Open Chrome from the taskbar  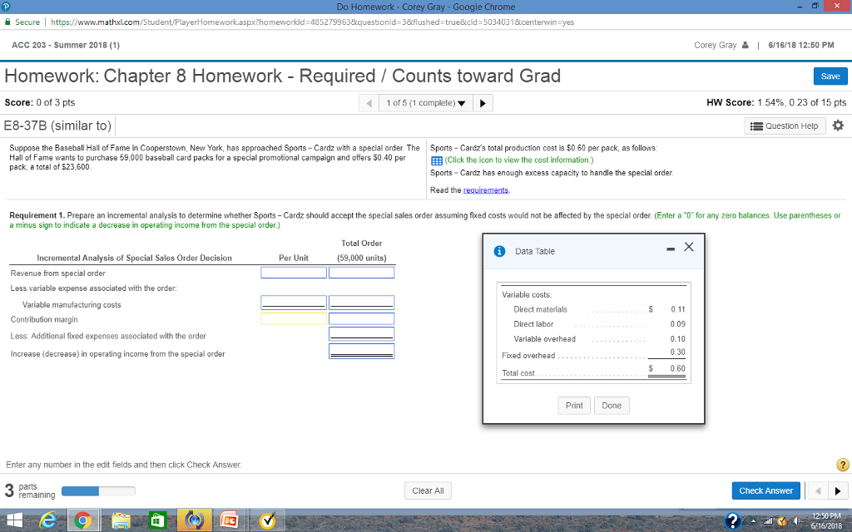point(83,520)
